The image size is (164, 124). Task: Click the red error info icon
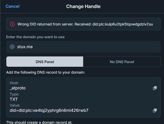(x=12, y=24)
